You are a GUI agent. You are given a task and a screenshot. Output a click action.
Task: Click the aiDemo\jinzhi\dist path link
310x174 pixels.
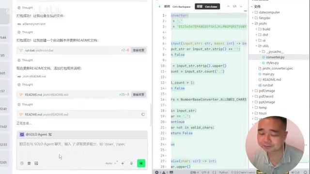[34, 24]
